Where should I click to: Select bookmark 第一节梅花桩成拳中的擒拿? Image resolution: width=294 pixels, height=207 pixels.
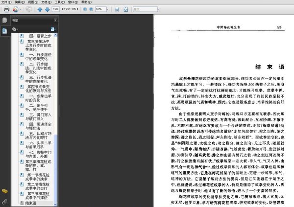[x=38, y=177]
